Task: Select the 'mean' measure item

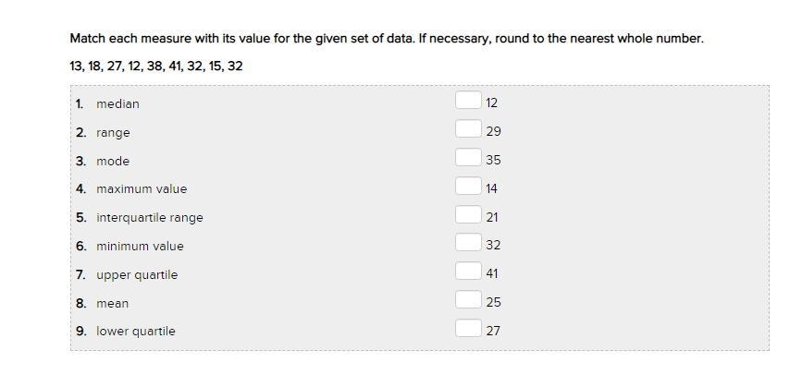Action: click(x=112, y=304)
